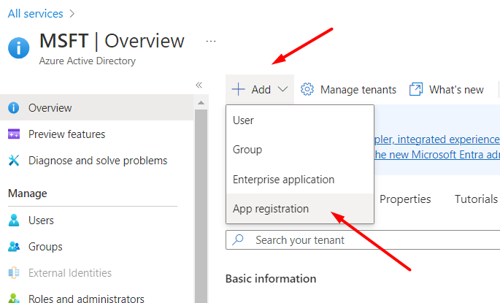Click the MSFT | Overview page title
Image resolution: width=500 pixels, height=303 pixels.
(x=112, y=41)
